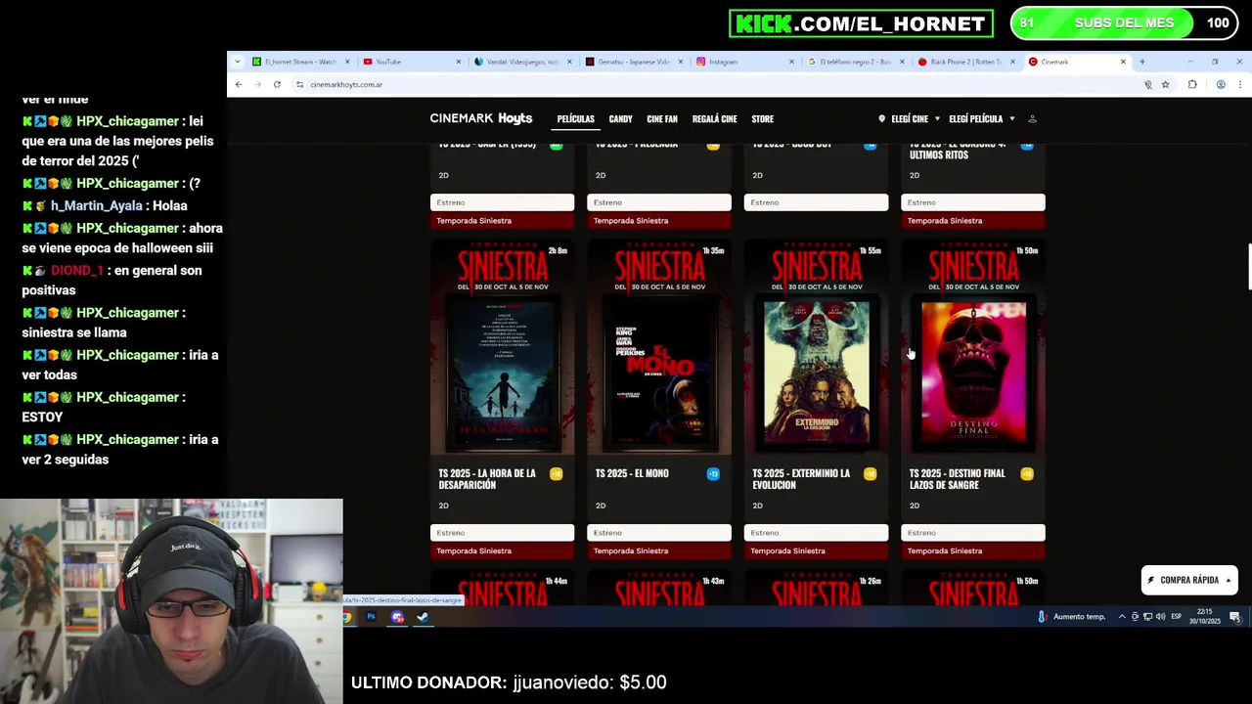Click the title TS 2025 - Exterminio la Evolución
1252x704 pixels.
[x=801, y=479]
